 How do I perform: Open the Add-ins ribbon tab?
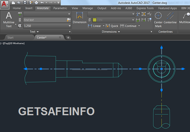point(116,8)
